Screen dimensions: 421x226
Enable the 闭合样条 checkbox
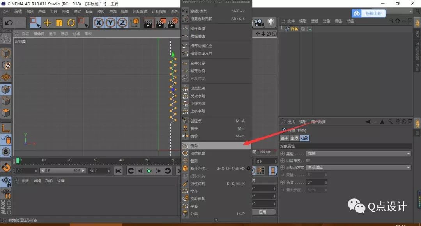tap(307, 160)
